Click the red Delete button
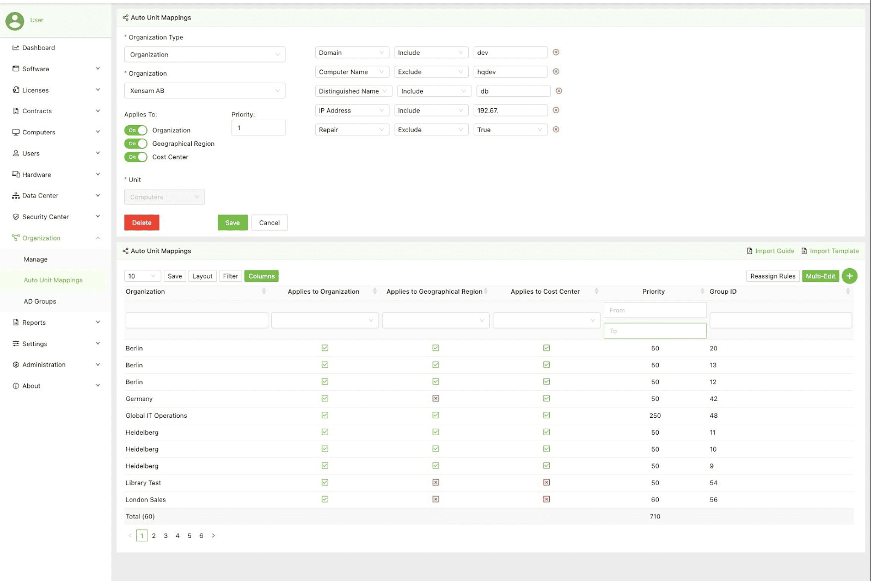 142,222
